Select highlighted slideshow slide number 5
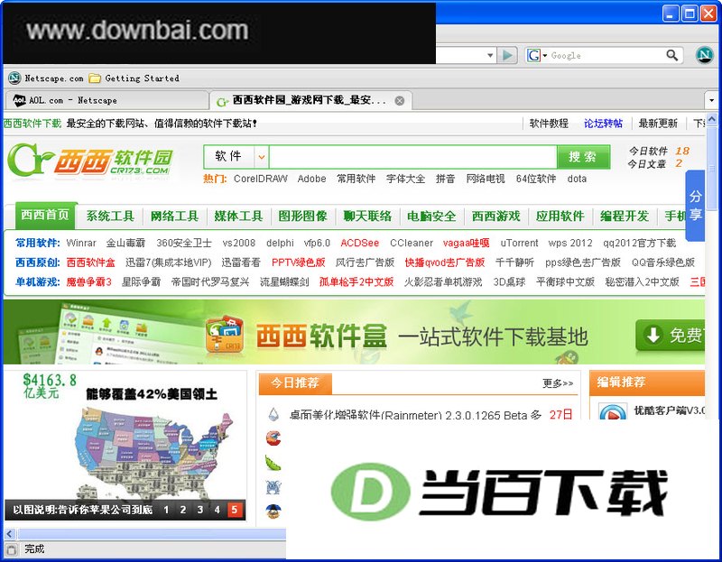This screenshot has width=722, height=562. (235, 510)
